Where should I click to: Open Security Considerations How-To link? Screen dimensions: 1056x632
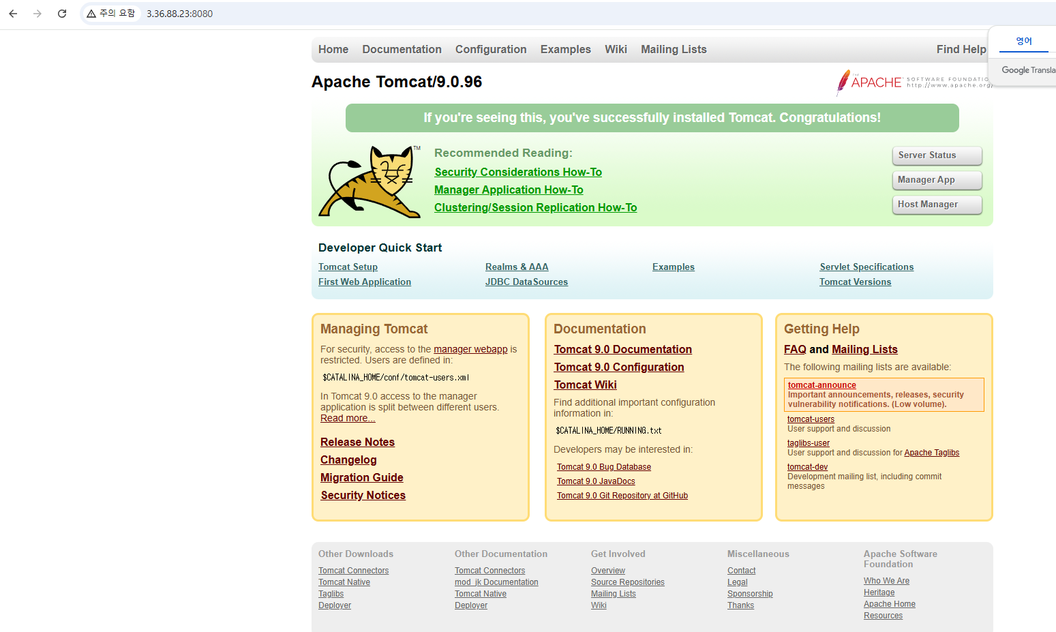click(518, 172)
